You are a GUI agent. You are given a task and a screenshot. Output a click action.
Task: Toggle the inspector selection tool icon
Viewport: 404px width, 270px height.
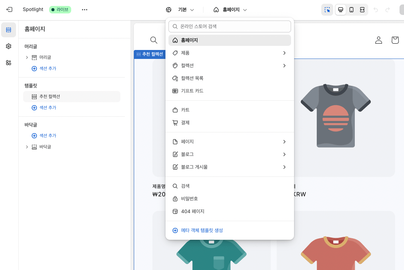[327, 10]
